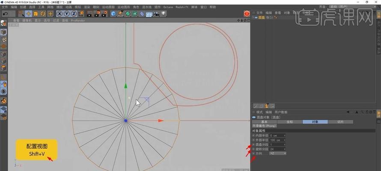Viewport: 381px width, 171px height.
Task: Open the green Subdivision Surface generator icon
Action: pos(128,14)
